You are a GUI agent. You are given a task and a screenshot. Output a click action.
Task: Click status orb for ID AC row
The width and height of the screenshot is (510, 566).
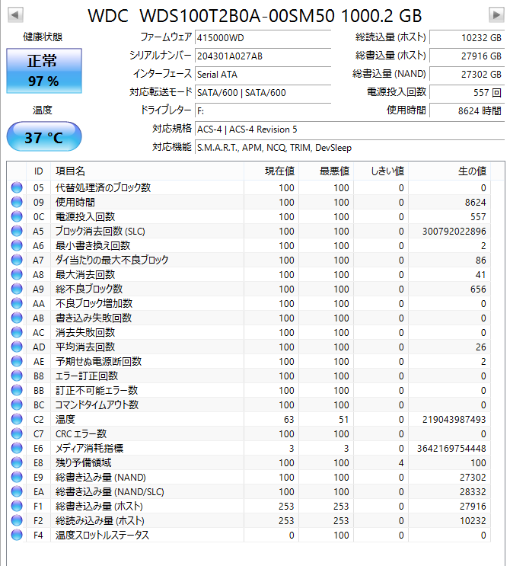17,332
